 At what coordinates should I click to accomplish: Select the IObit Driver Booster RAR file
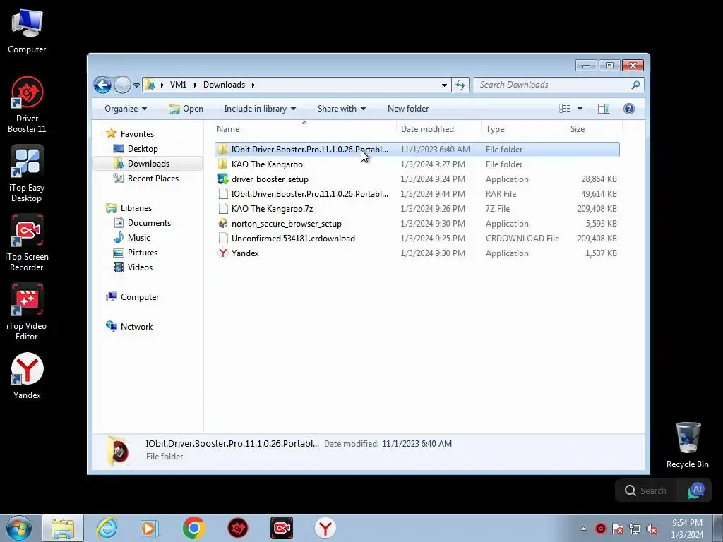click(x=417, y=194)
